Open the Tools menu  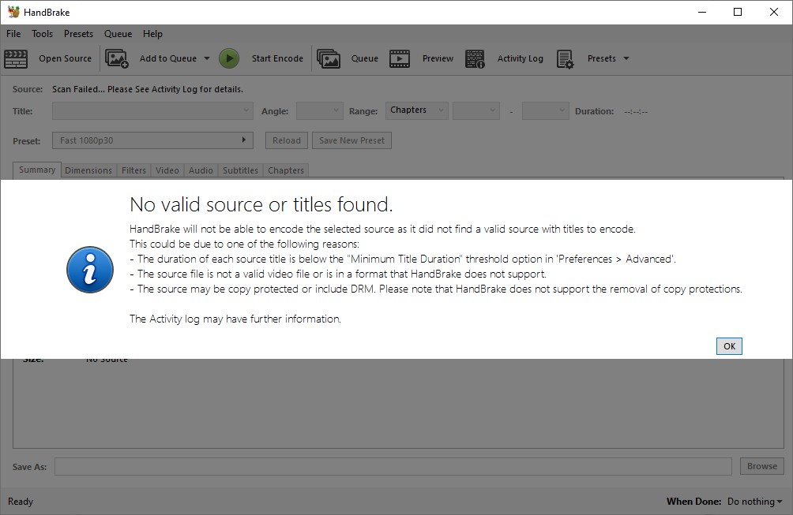tap(42, 34)
